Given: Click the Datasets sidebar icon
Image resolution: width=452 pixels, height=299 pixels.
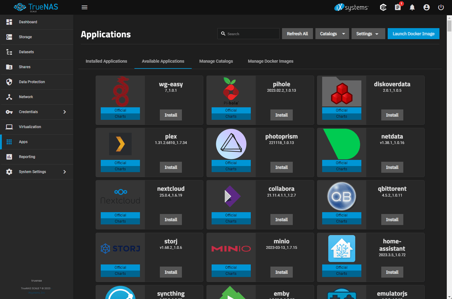Looking at the screenshot, I should pos(9,52).
